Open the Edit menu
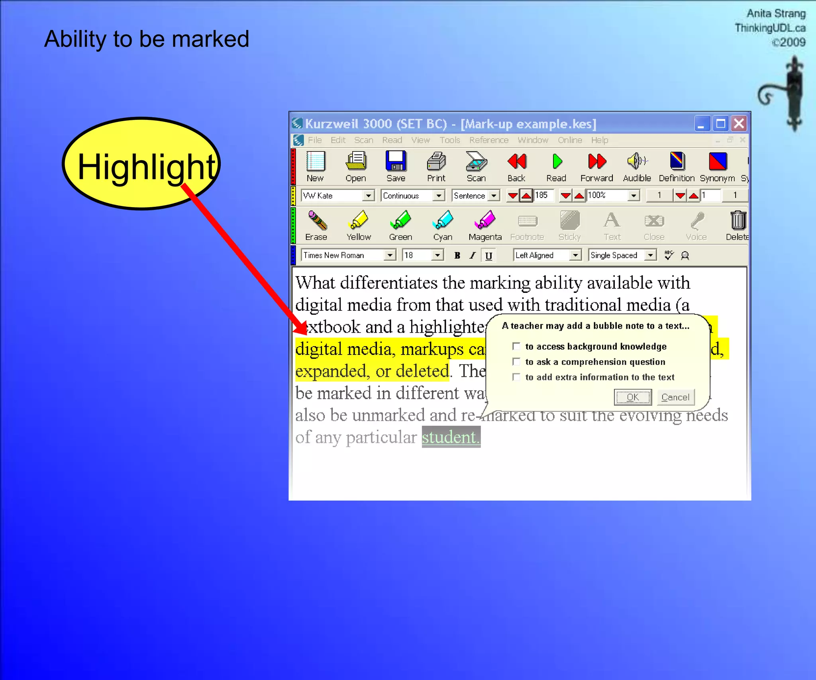The image size is (816, 680). (x=338, y=140)
